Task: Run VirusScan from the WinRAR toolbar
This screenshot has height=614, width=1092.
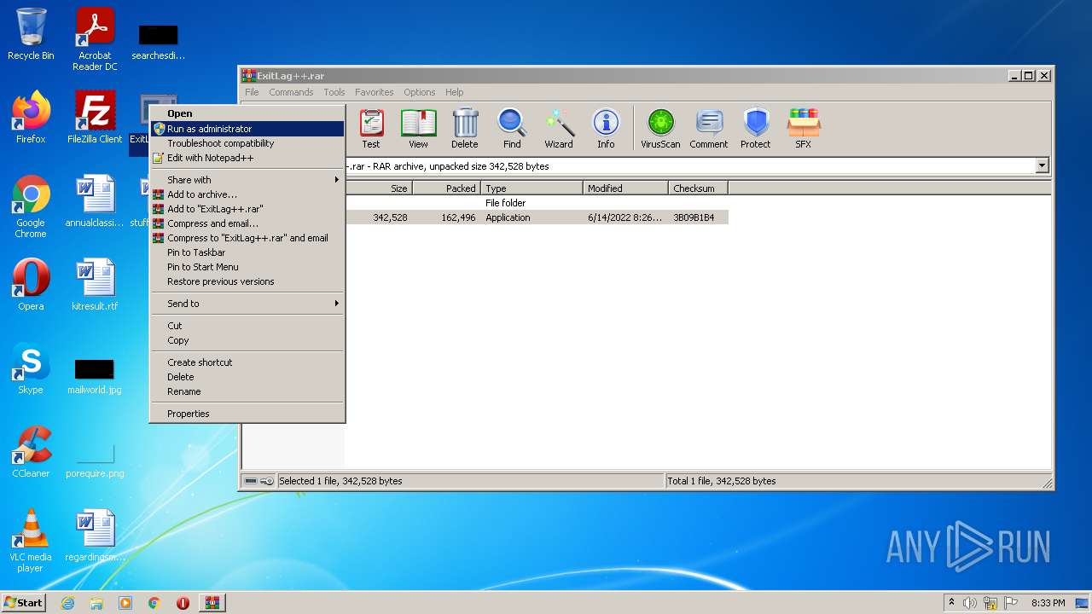Action: click(660, 129)
